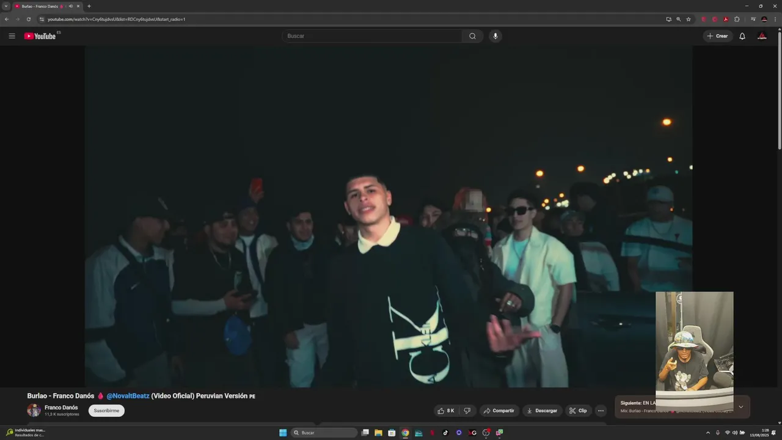Open YouTube notifications bell
The image size is (782, 440).
[742, 36]
